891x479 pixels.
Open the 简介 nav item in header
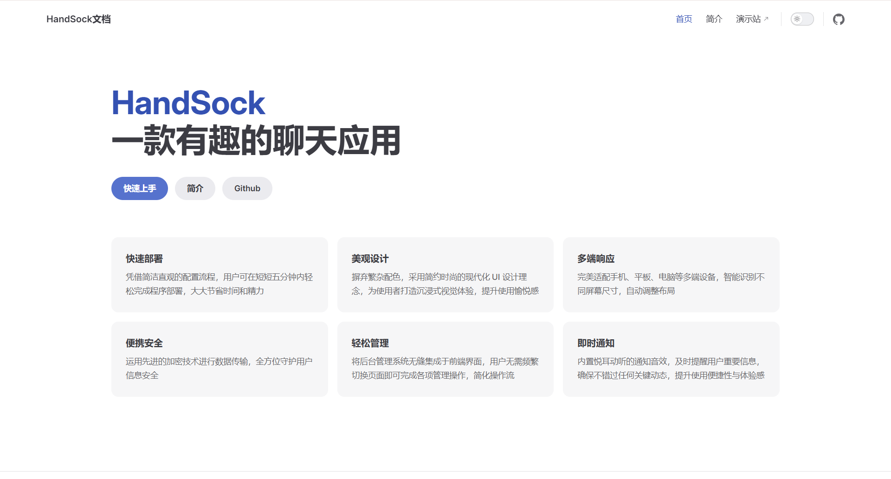click(x=714, y=19)
